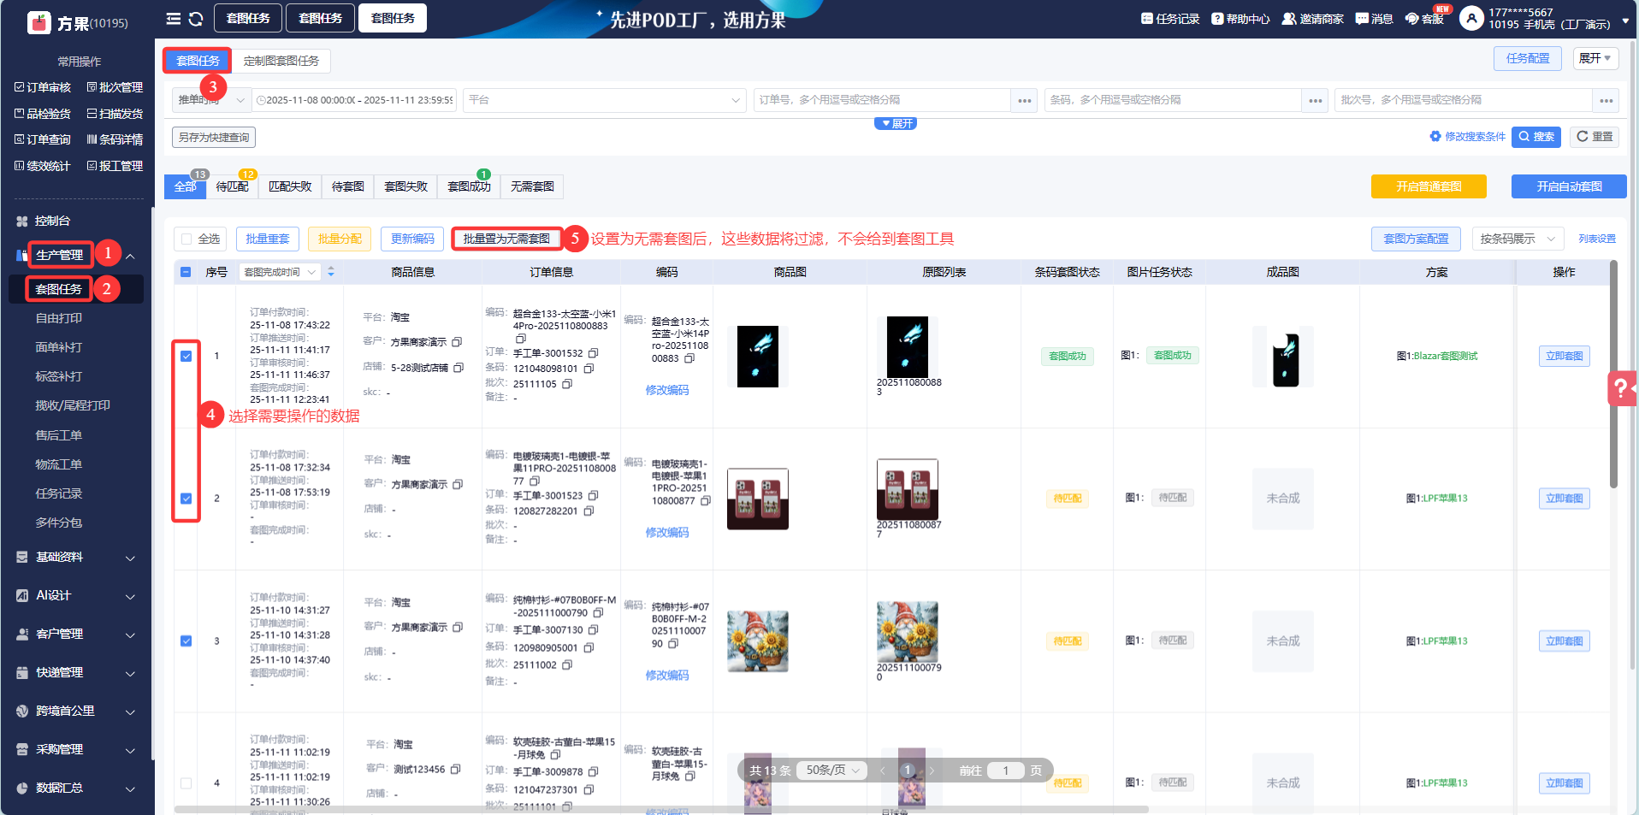
Task: Filter by the 待匹配 status tab
Action: (x=232, y=186)
